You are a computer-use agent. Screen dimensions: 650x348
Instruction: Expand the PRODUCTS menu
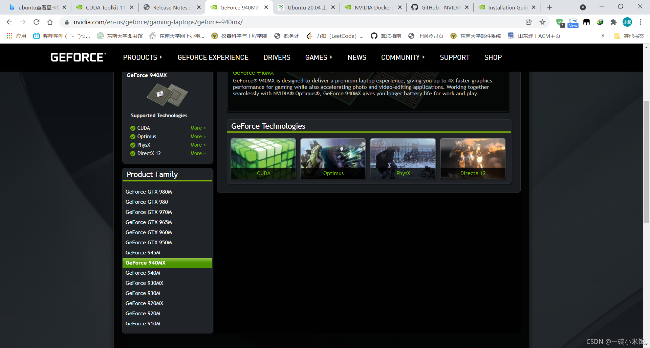point(143,57)
